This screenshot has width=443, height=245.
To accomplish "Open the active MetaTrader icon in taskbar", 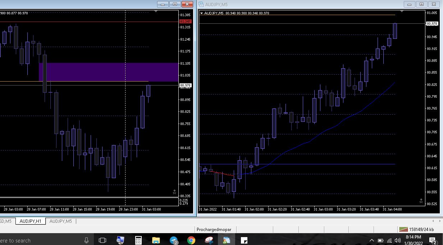I will coord(227,240).
